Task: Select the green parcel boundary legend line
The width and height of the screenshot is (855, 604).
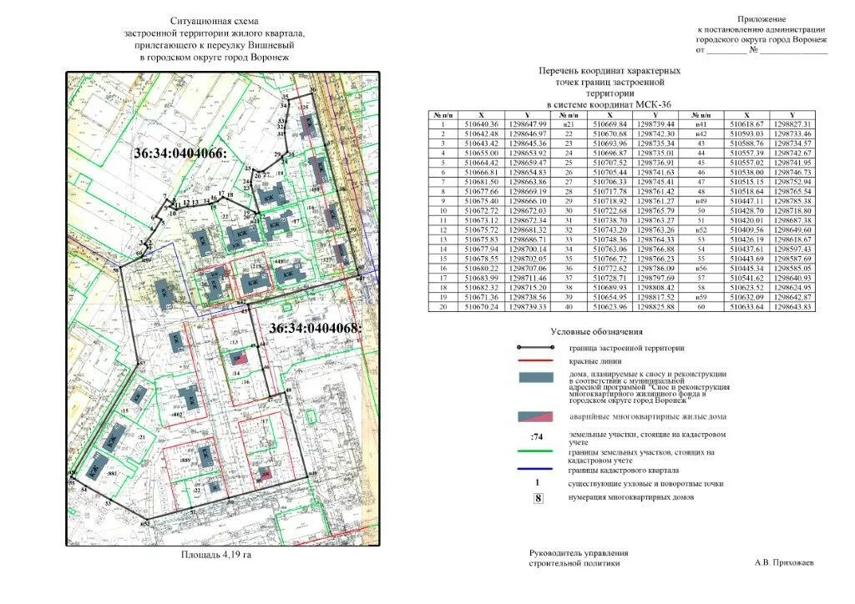Action: (x=535, y=451)
